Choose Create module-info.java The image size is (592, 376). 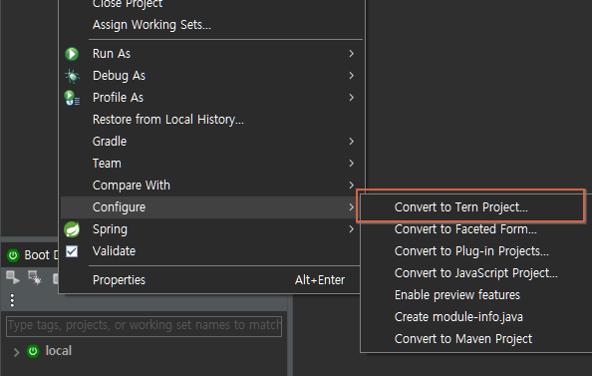[458, 317]
